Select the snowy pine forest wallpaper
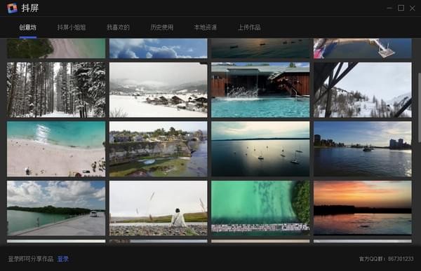Image resolution: width=421 pixels, height=271 pixels. coord(56,90)
